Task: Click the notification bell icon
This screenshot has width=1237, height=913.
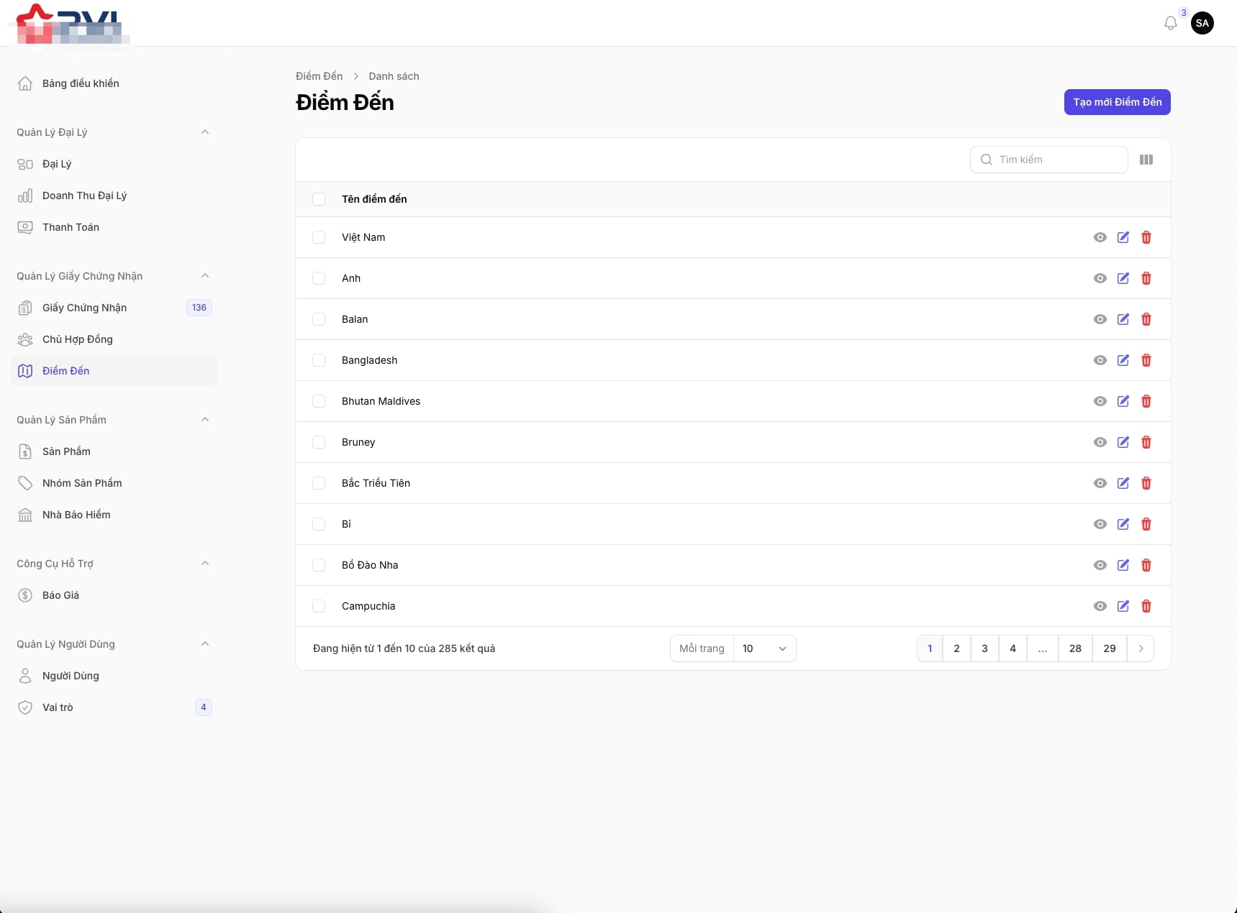Action: pyautogui.click(x=1170, y=23)
